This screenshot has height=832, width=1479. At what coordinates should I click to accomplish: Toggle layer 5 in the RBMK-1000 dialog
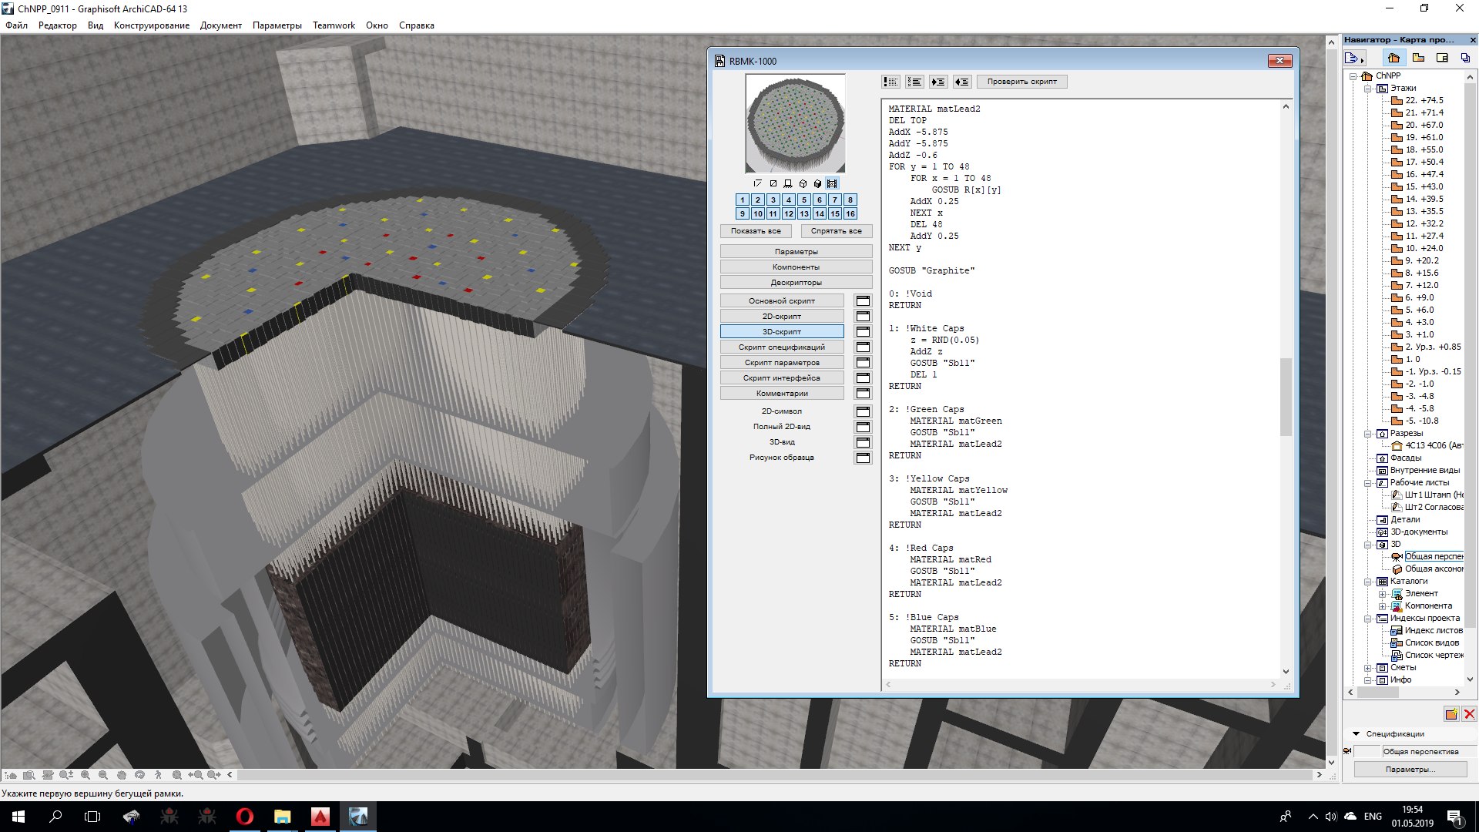(803, 200)
